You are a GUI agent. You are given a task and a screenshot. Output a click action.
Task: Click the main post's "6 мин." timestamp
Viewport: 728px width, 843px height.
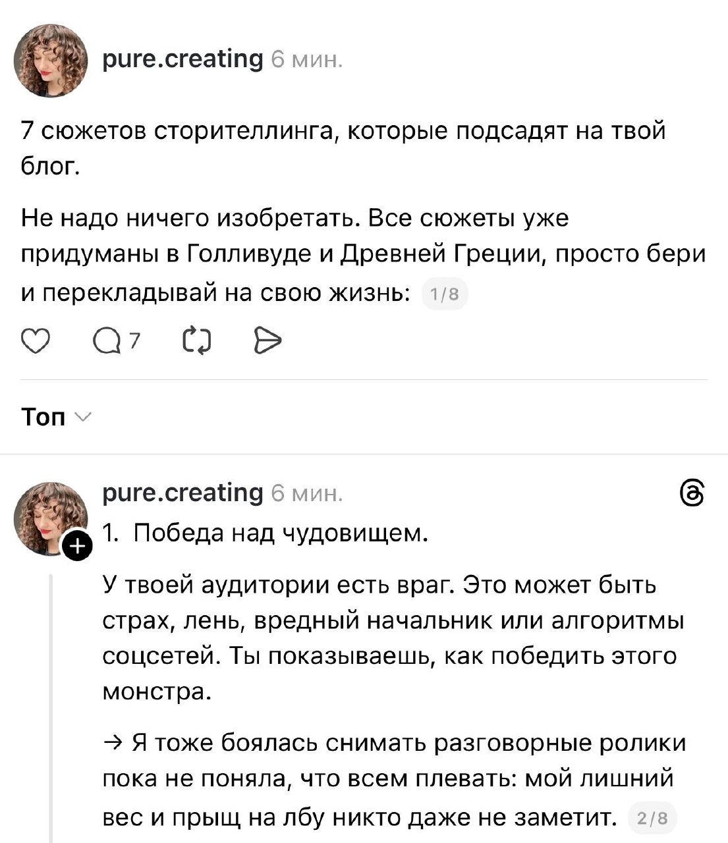point(307,60)
